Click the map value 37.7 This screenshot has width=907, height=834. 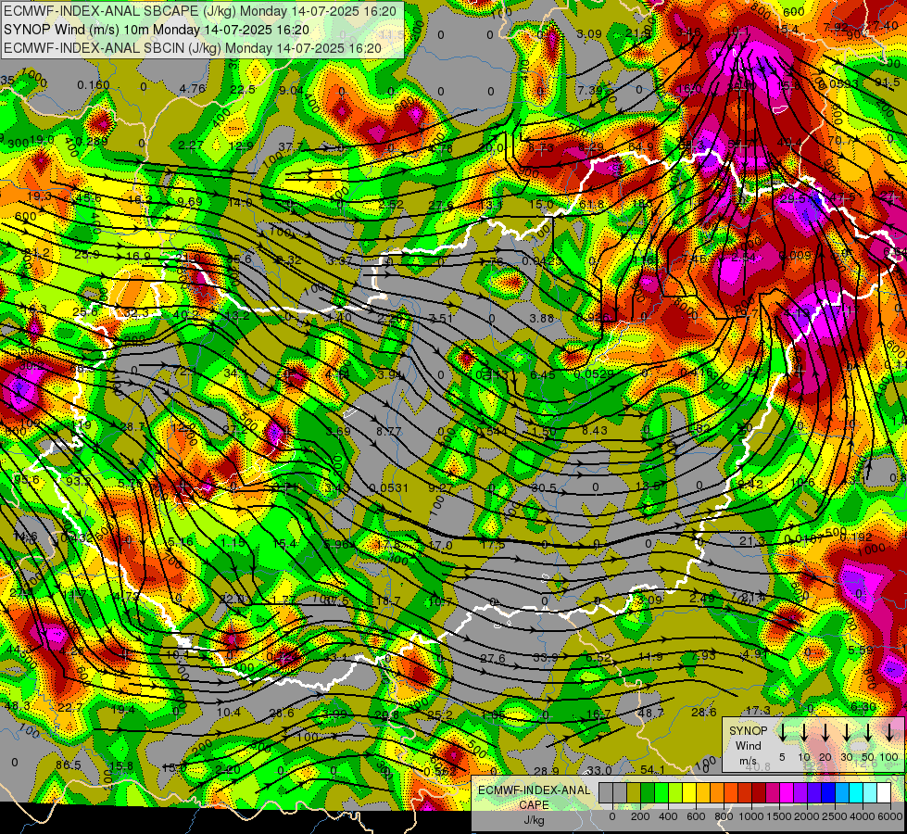click(x=290, y=147)
